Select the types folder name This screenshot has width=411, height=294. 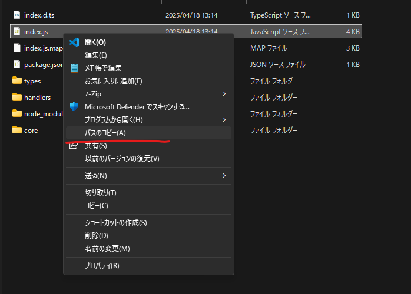click(32, 81)
